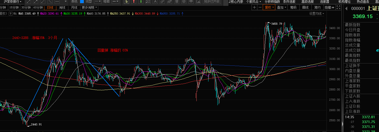Select the eraser tool

pos(170,2)
